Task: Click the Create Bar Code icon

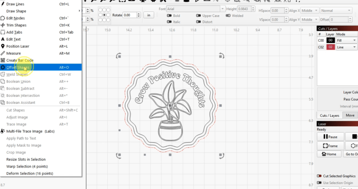Action: pyautogui.click(x=3, y=60)
